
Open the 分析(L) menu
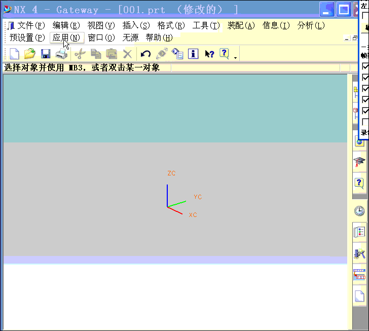pyautogui.click(x=311, y=25)
